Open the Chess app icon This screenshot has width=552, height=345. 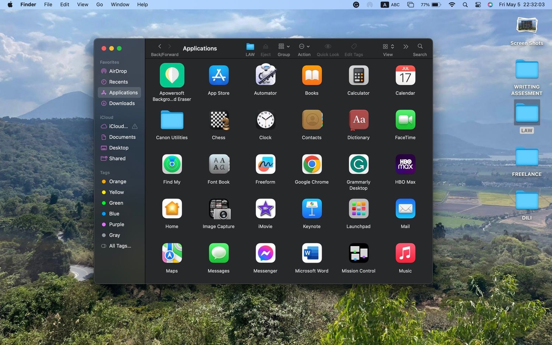(219, 120)
